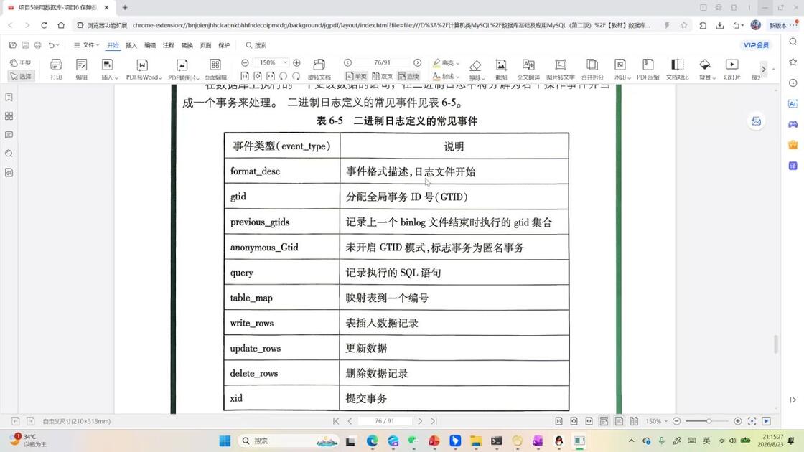Open the 页面编辑 page editing tool
This screenshot has width=804, height=452.
point(215,69)
